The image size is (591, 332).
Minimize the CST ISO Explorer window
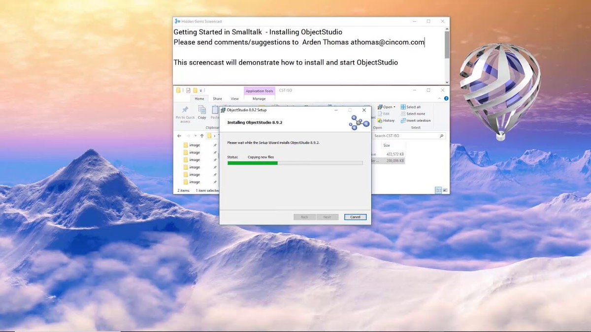tap(414, 91)
